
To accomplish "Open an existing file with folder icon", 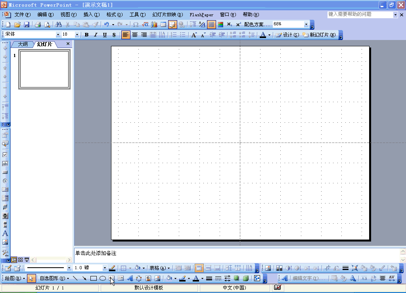I will click(17, 25).
